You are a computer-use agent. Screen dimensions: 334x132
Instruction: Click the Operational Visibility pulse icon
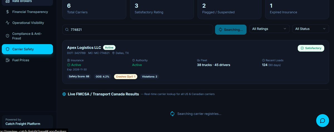point(8,23)
